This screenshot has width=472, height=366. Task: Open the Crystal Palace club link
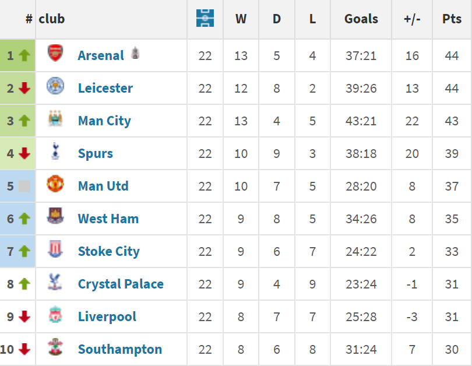coord(121,284)
